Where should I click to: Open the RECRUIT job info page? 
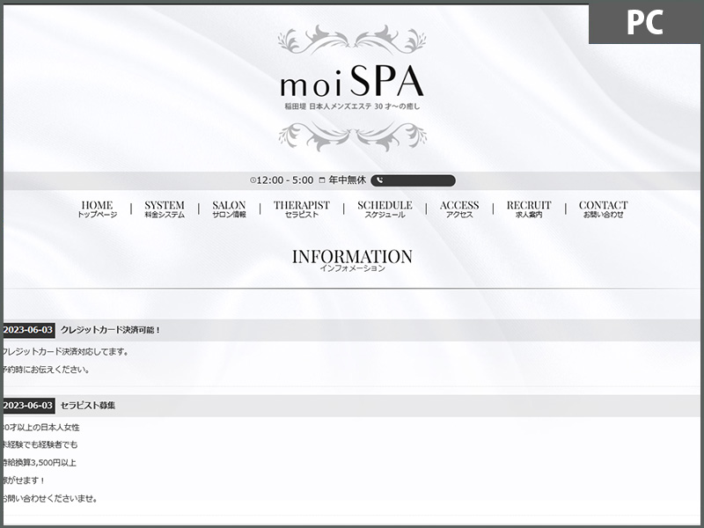click(x=529, y=209)
